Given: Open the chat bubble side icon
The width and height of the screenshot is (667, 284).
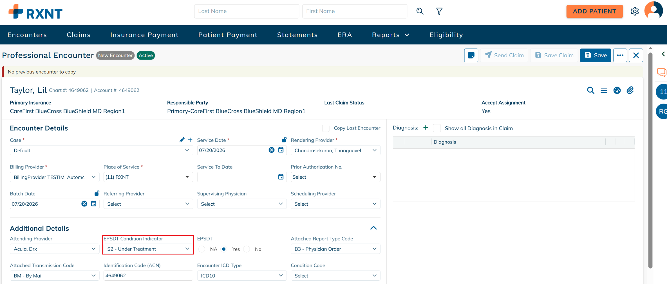Looking at the screenshot, I should (662, 72).
